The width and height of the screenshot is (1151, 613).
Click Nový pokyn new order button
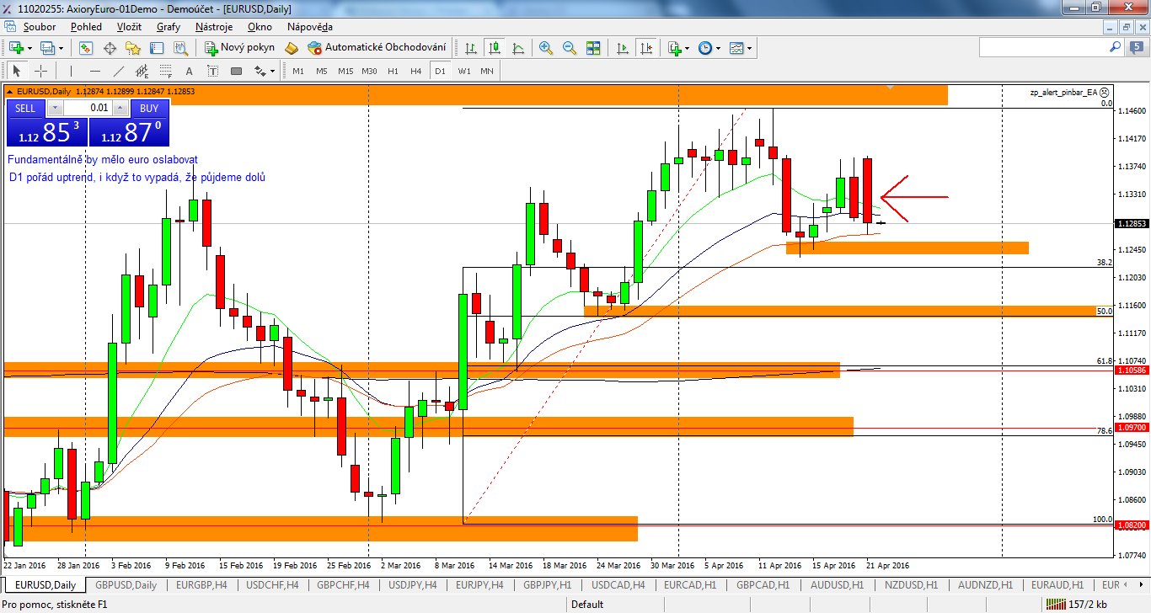(241, 48)
